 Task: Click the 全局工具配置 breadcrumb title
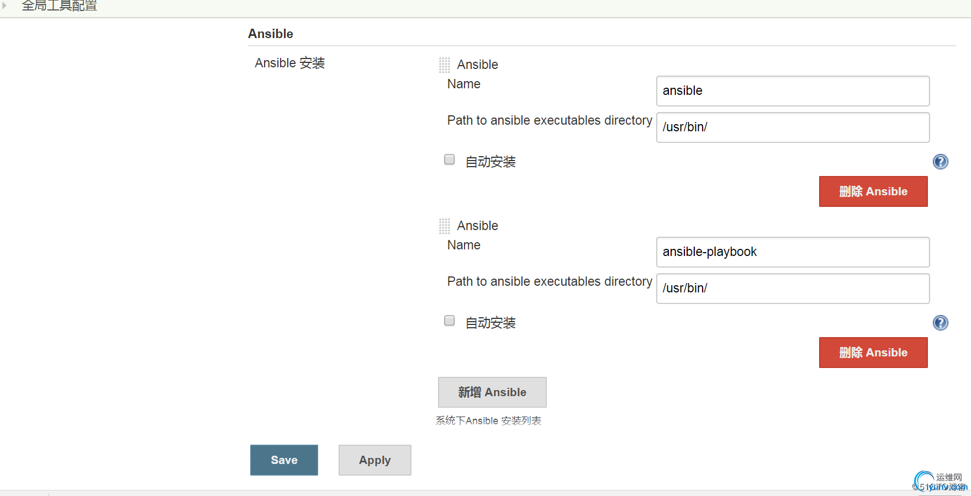[x=59, y=6]
